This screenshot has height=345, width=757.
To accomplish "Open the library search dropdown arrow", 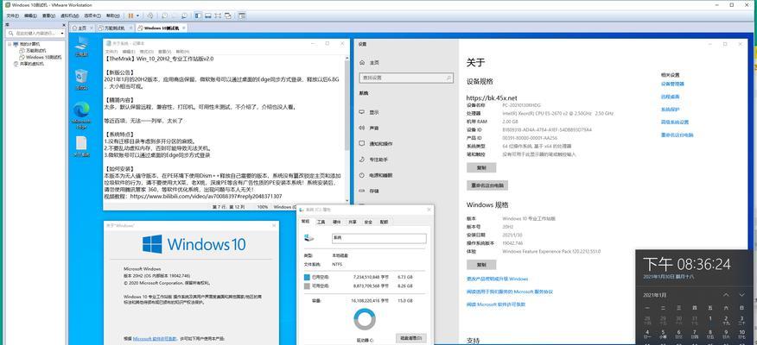I will [62, 34].
